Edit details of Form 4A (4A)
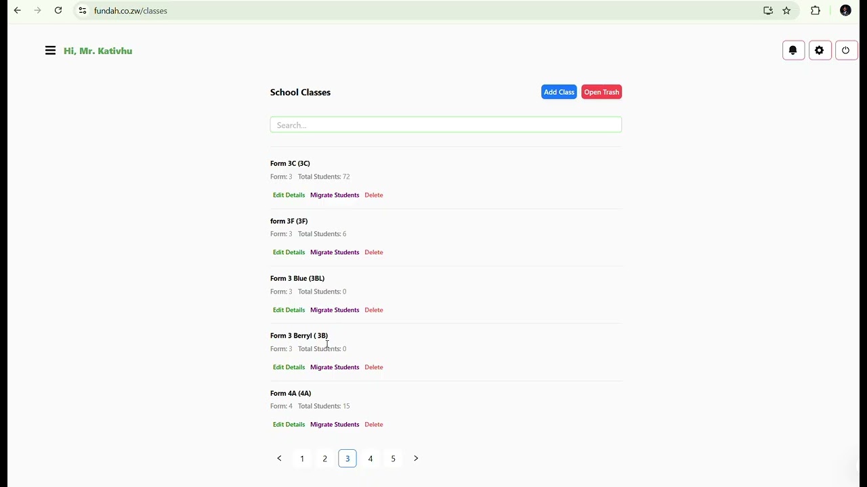 (x=289, y=425)
